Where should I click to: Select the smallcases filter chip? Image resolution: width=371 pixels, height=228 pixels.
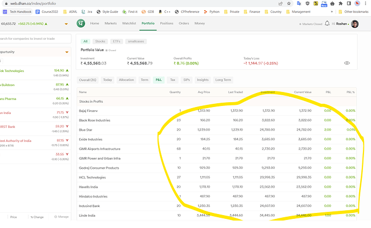[136, 41]
